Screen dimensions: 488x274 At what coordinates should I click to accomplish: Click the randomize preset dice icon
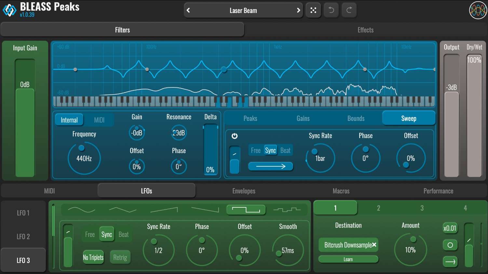click(x=313, y=10)
